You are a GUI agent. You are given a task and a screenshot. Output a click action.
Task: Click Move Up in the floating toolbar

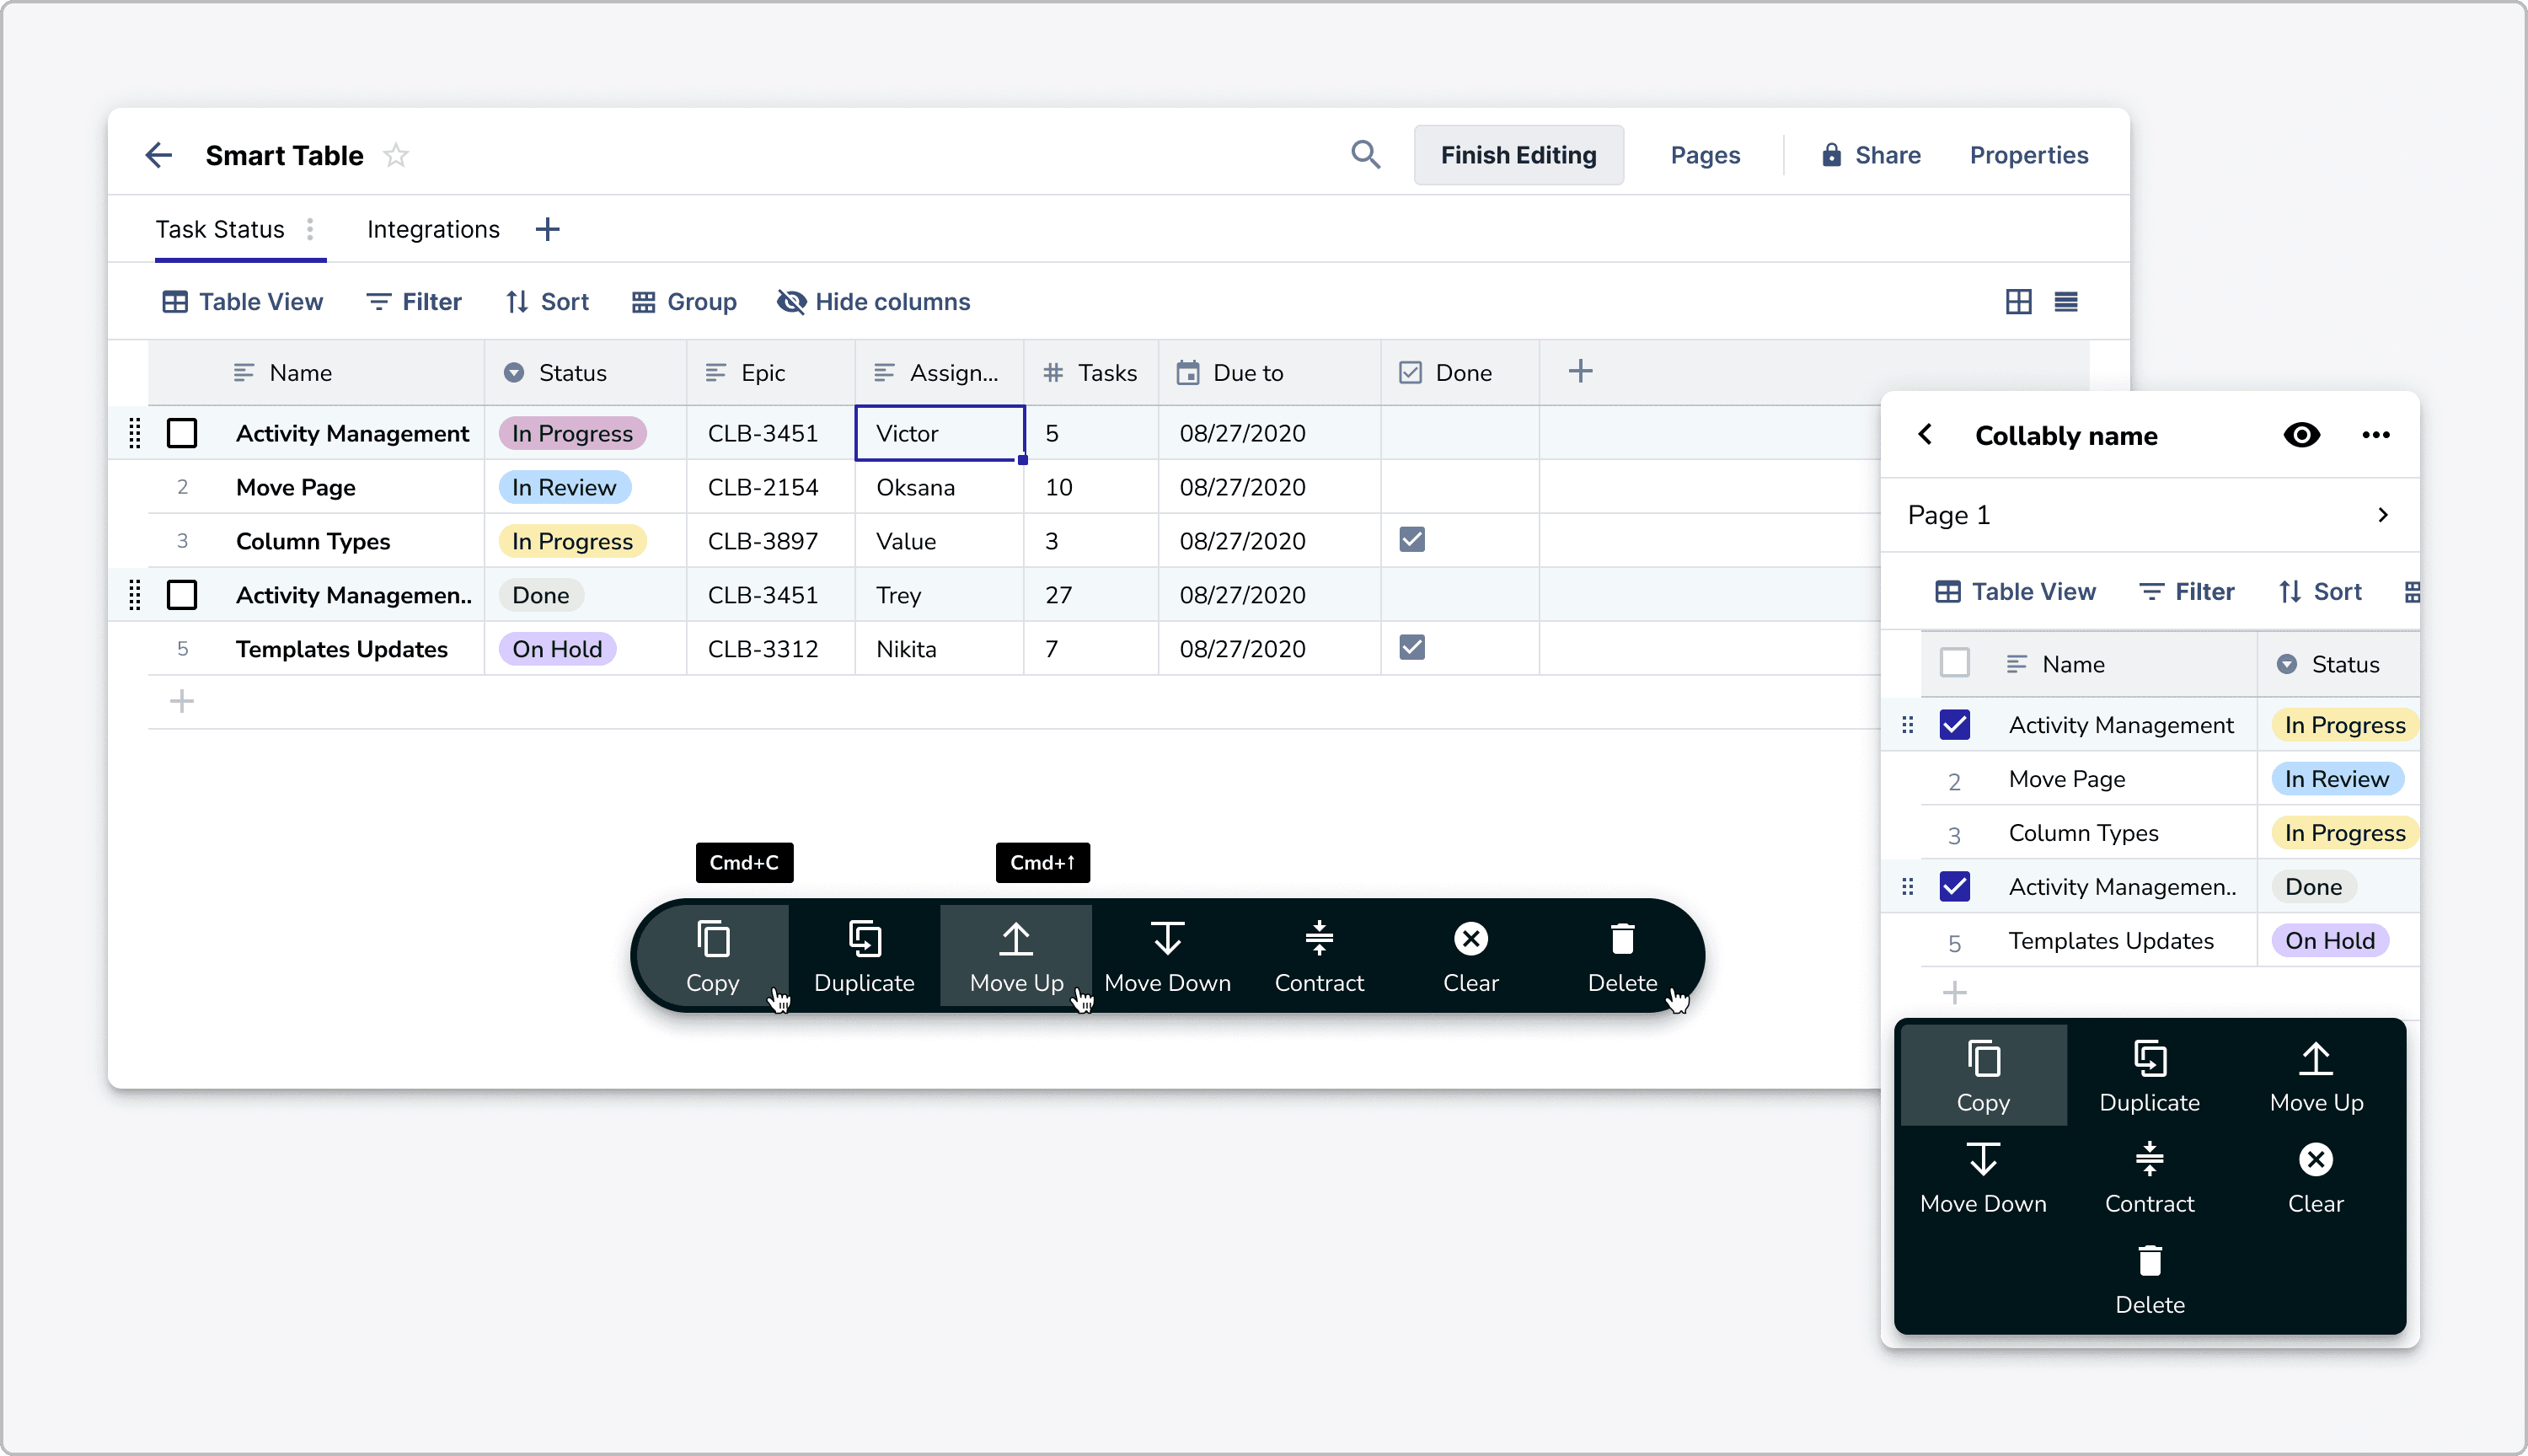tap(1016, 956)
